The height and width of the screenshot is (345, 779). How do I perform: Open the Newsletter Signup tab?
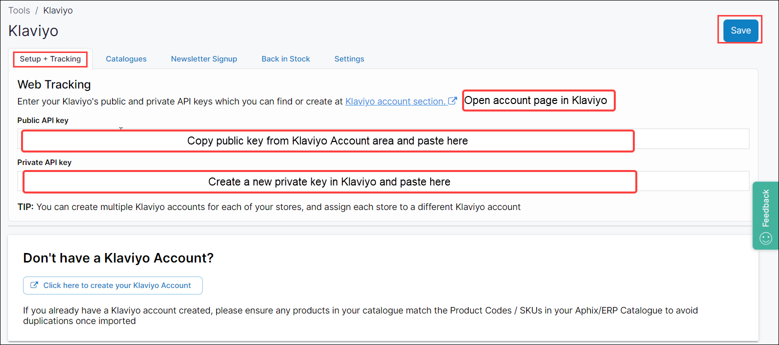204,59
